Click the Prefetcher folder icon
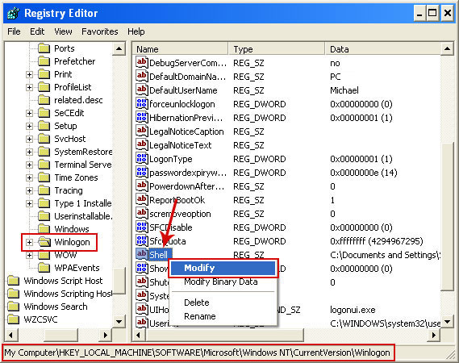 click(44, 61)
